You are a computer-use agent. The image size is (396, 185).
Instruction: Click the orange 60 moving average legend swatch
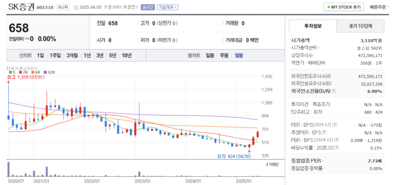click(x=33, y=72)
